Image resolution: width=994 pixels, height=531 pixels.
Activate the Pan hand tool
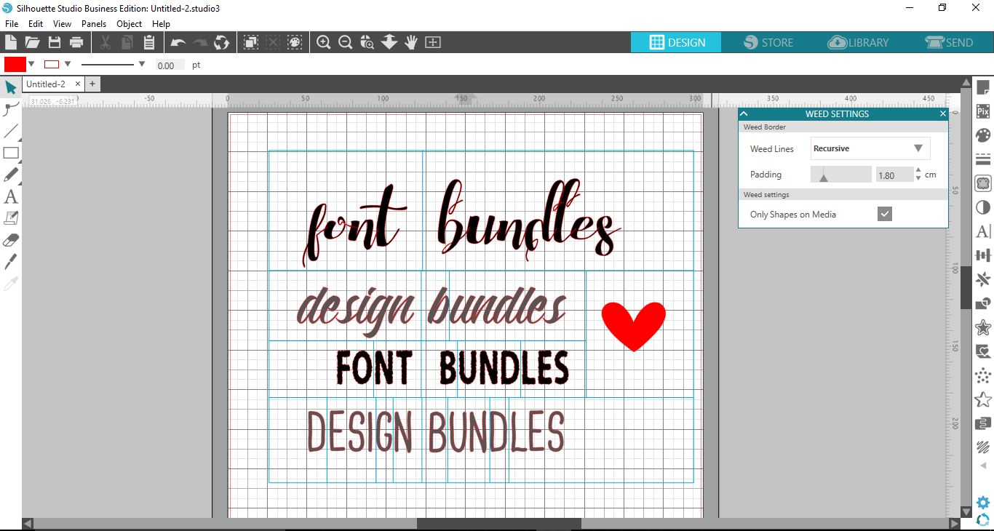pos(411,42)
